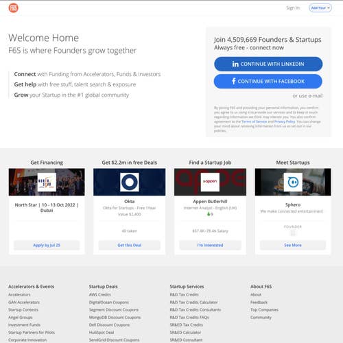Select I'm Interested on Appen job

click(x=210, y=245)
